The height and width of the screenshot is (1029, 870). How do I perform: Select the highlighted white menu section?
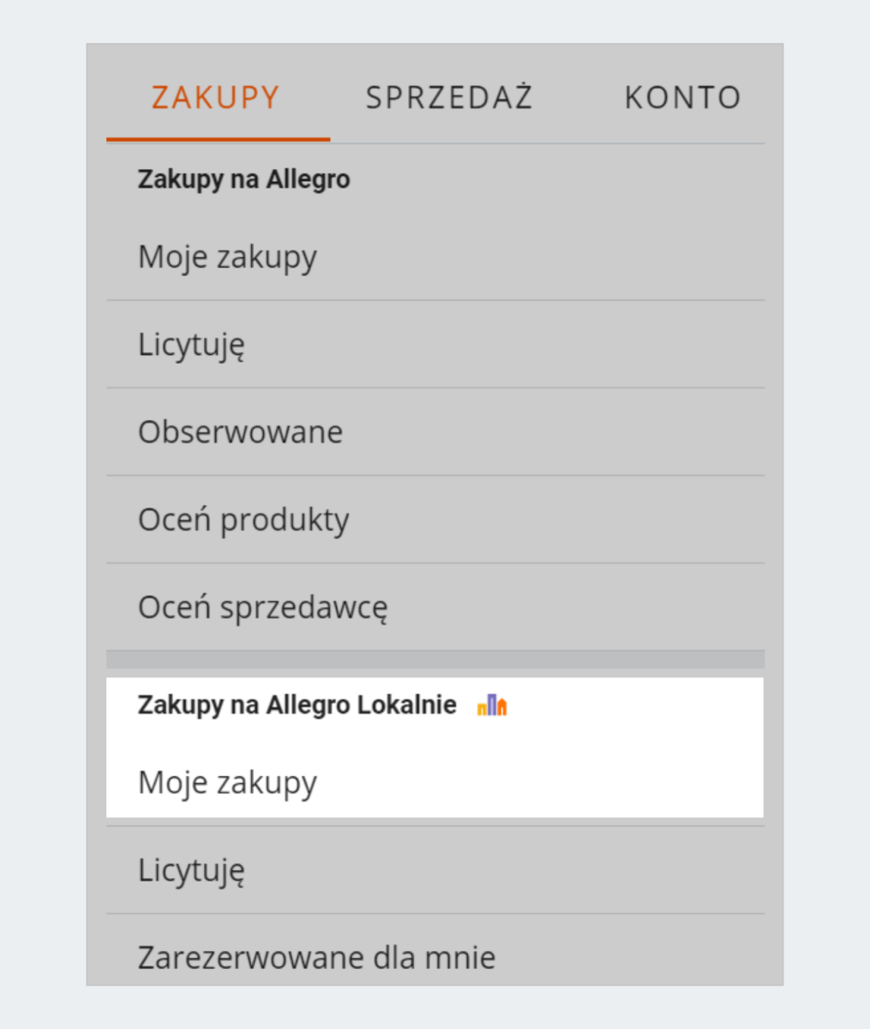click(435, 746)
